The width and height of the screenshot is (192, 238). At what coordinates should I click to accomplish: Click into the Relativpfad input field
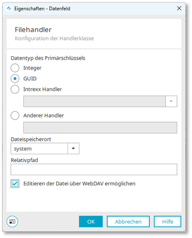(94, 169)
